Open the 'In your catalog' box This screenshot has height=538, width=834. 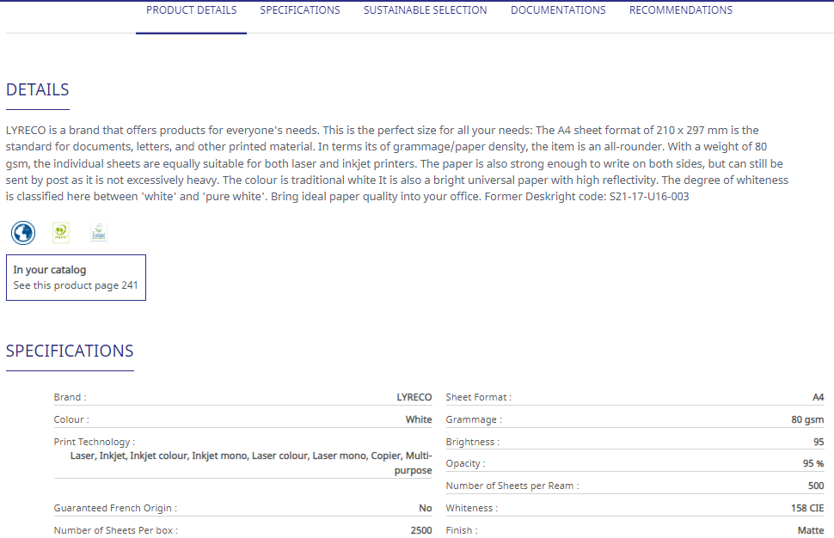point(76,278)
